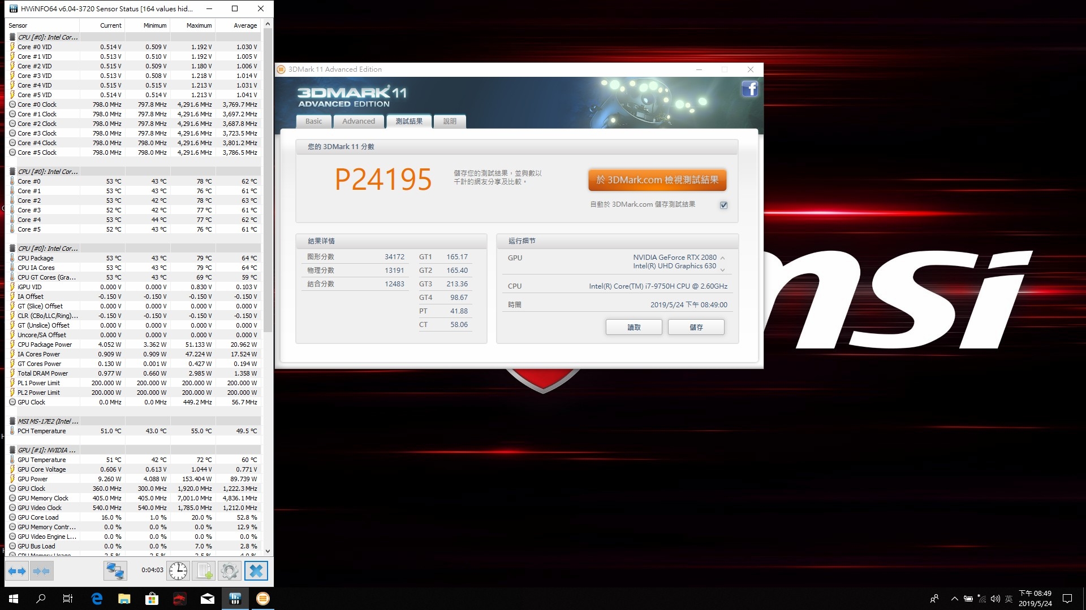Select the GPU Memory Clock row
Screen dimensions: 1086x610
click(133, 498)
